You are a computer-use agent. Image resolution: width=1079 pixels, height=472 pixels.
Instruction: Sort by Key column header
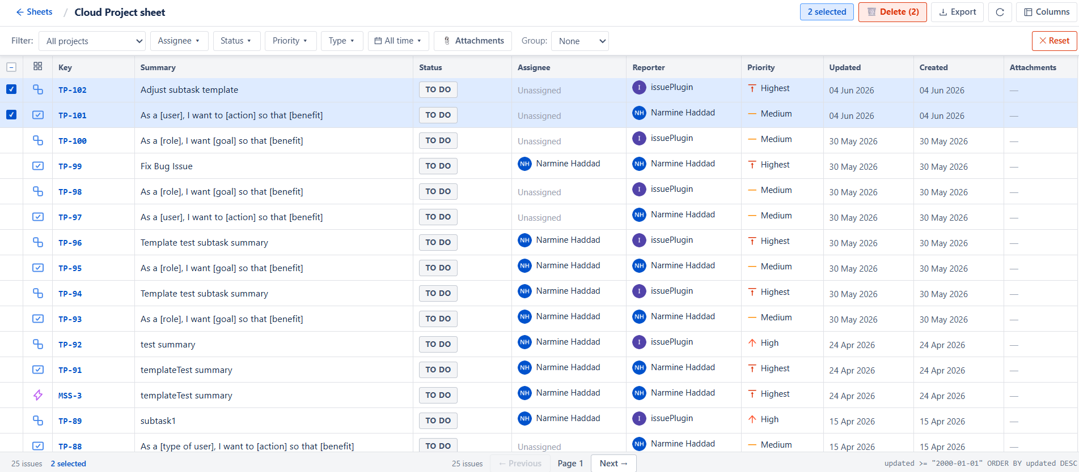pyautogui.click(x=65, y=67)
